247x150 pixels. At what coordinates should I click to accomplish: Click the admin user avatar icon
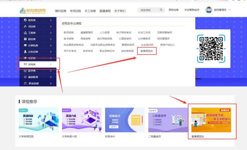click(x=209, y=10)
